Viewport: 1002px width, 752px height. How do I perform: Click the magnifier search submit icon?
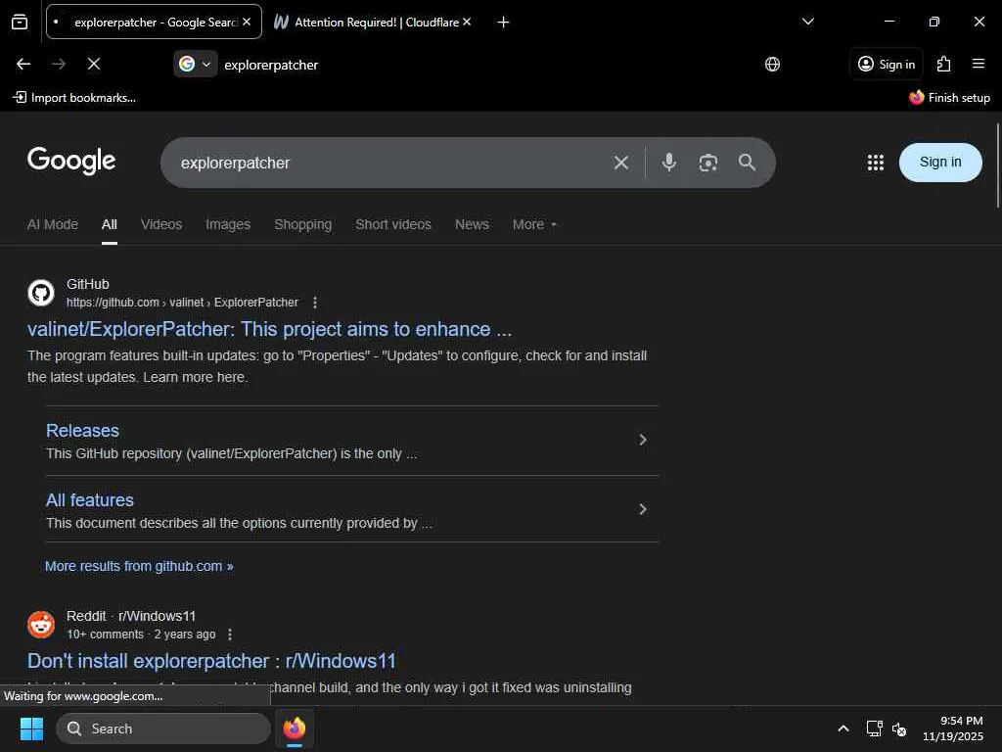tap(748, 163)
